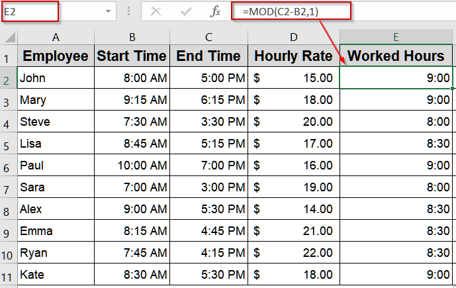Select Kate's worked hours 9:00

[396, 274]
